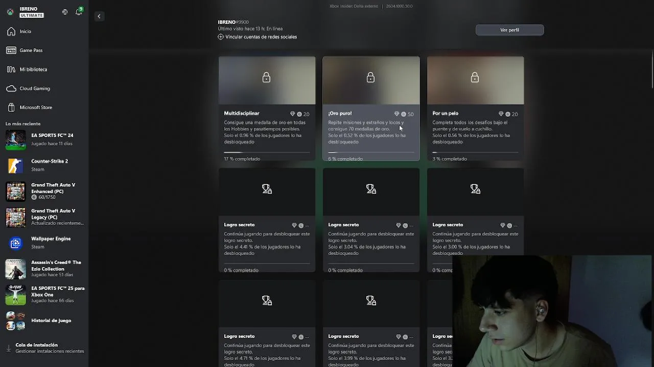The width and height of the screenshot is (654, 367).
Task: Click the Mi biblioteca icon
Action: click(11, 69)
